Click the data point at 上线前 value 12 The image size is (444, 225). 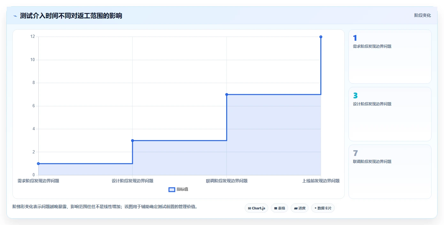click(x=321, y=37)
